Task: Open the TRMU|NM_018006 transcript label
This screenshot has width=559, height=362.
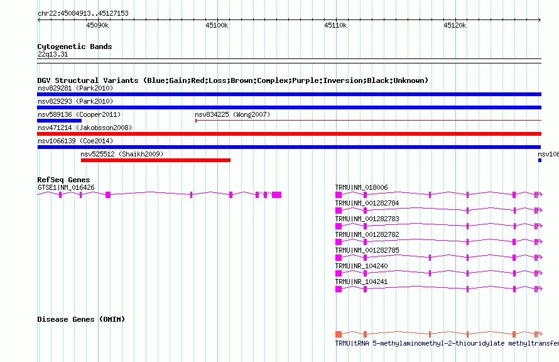Action: click(x=362, y=187)
